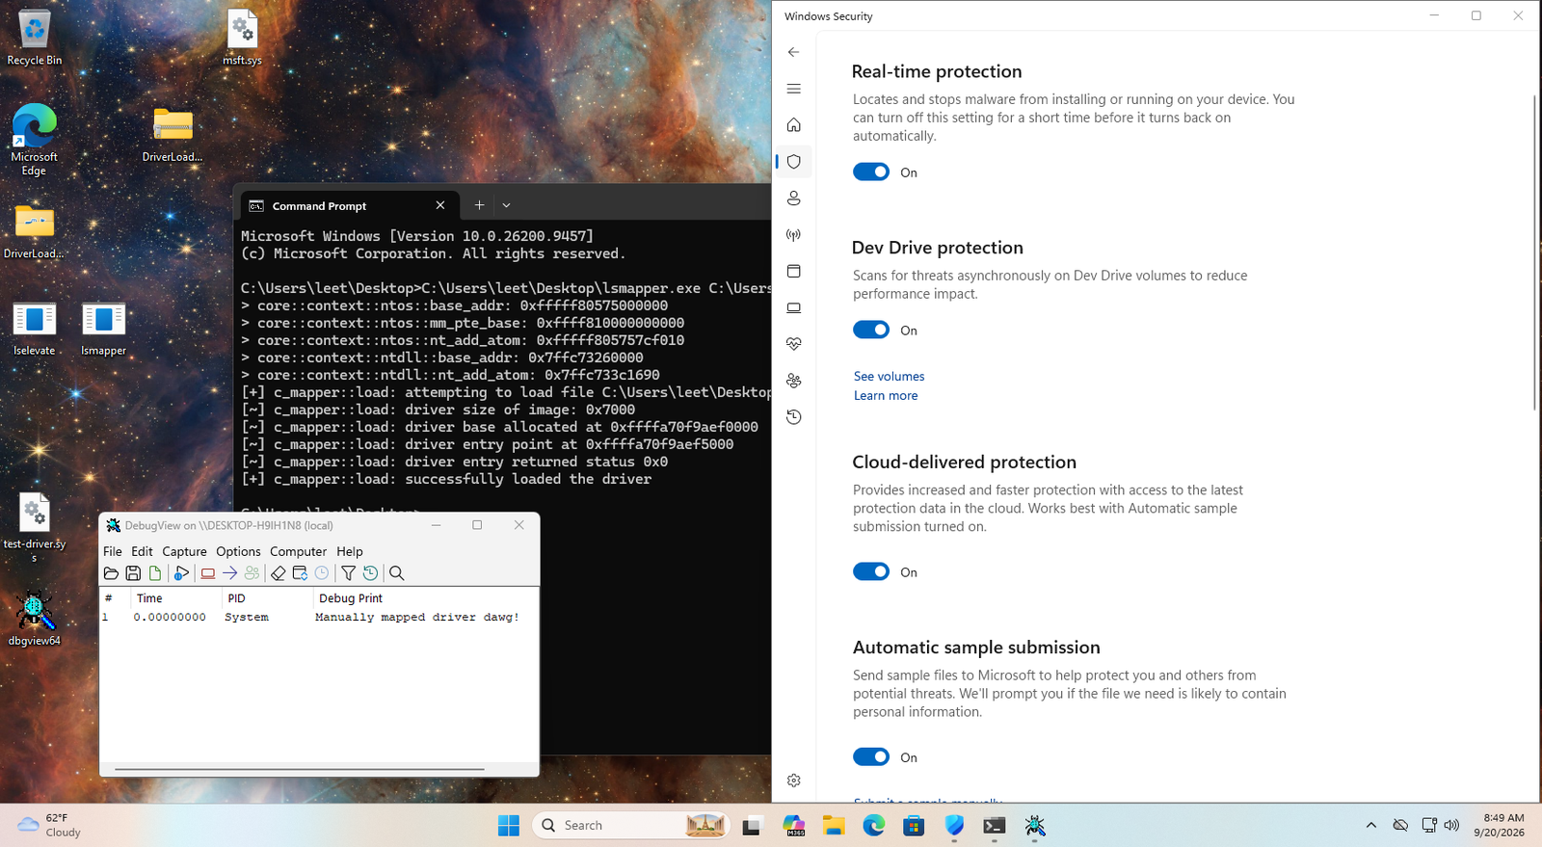Image resolution: width=1542 pixels, height=847 pixels.
Task: Open the File menu in DebugView
Action: point(113,551)
